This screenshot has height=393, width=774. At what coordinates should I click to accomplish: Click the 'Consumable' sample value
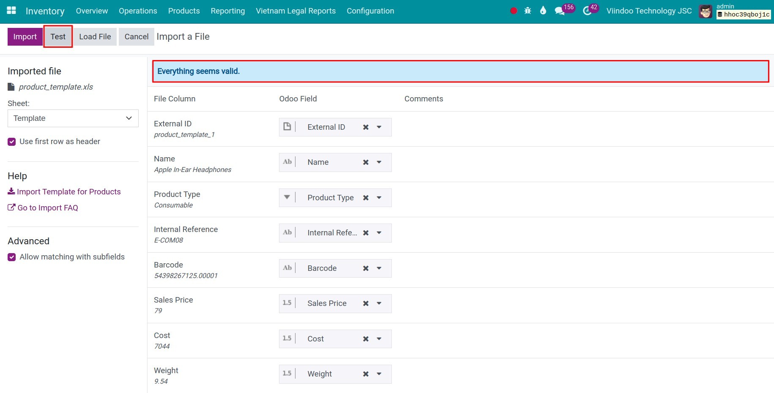click(x=173, y=205)
